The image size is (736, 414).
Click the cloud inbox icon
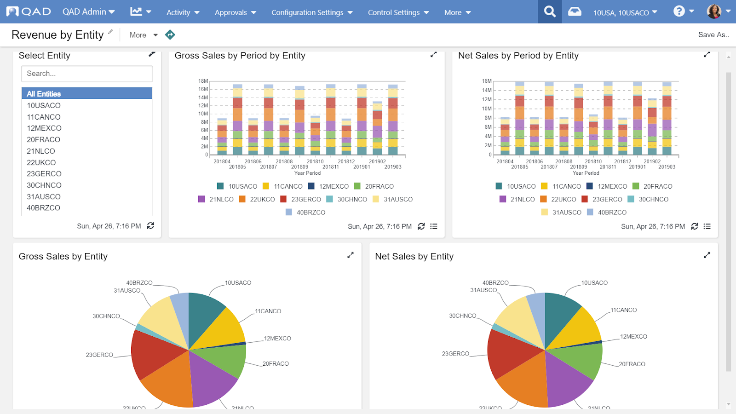[575, 12]
